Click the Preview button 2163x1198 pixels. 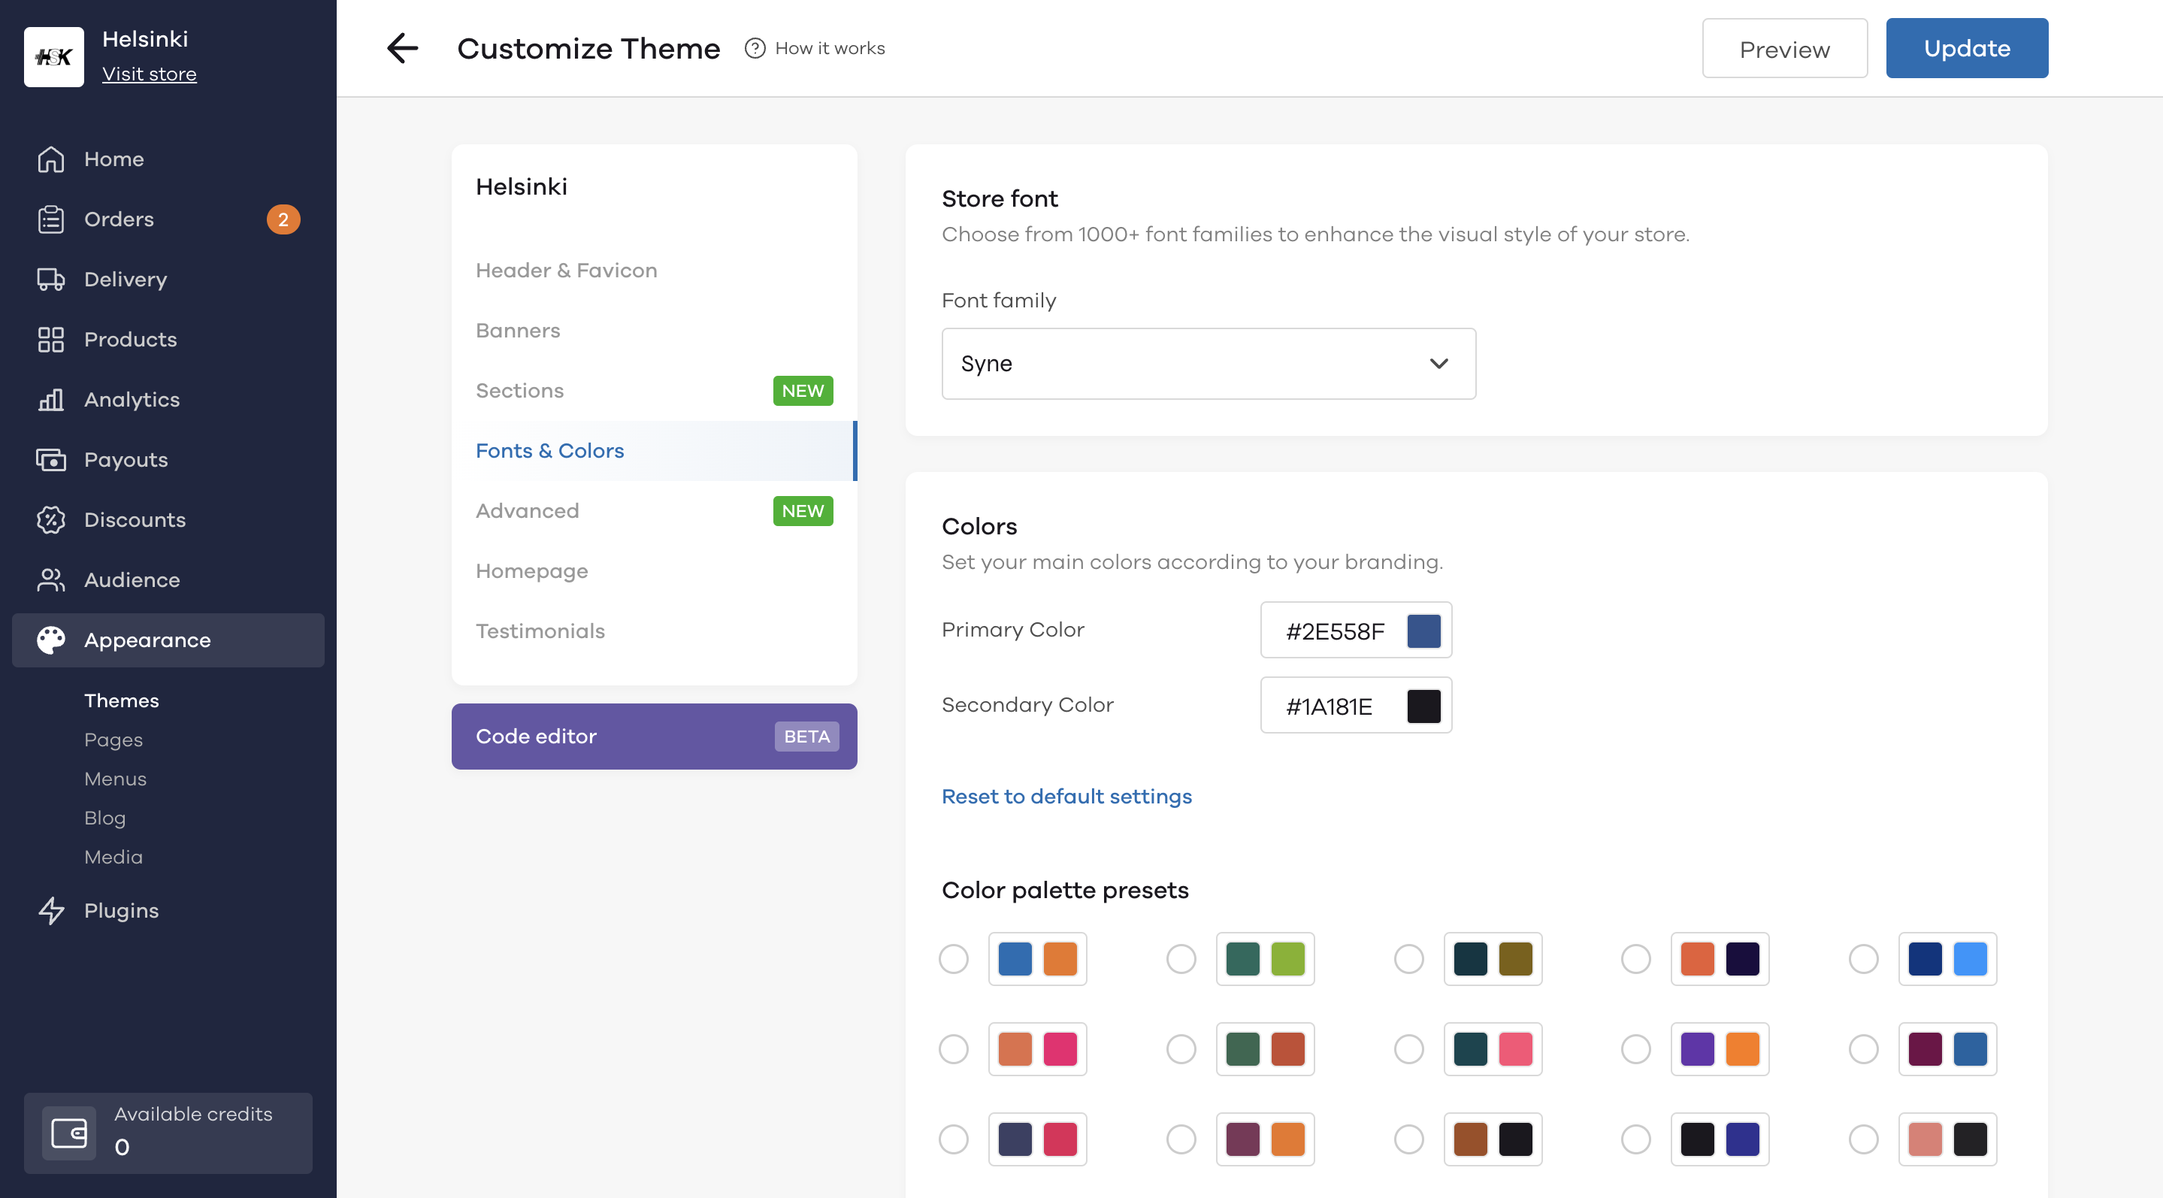[1784, 49]
